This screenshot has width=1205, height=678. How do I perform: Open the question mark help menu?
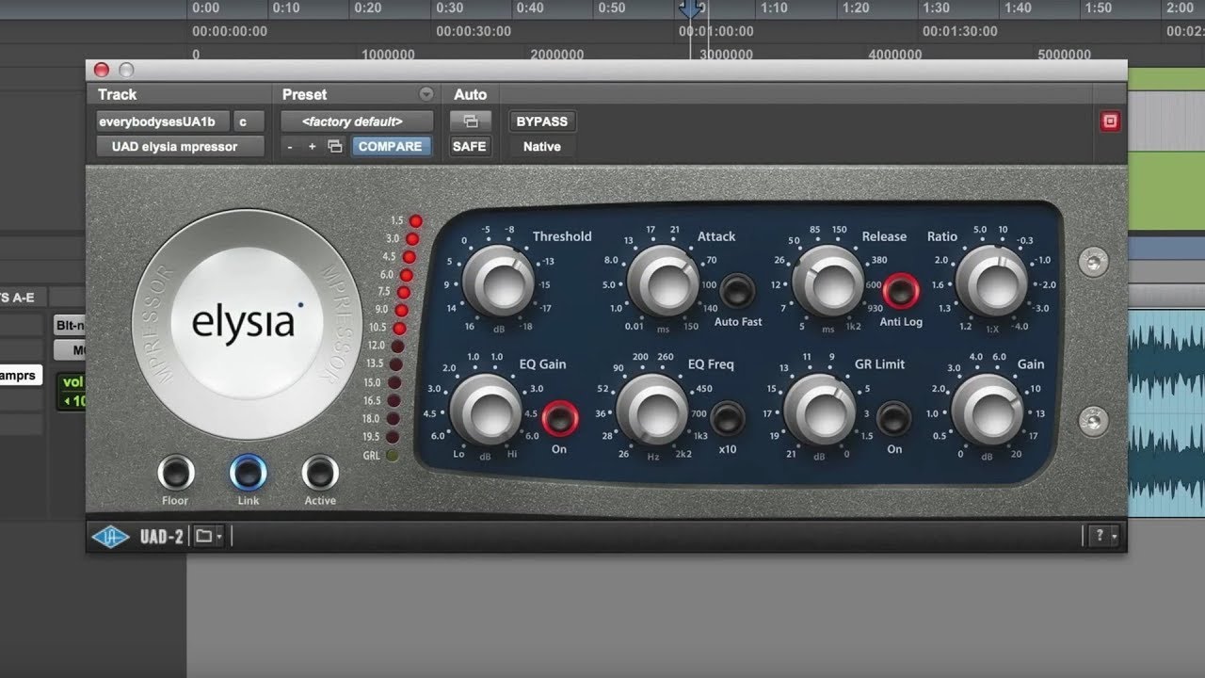pos(1102,536)
